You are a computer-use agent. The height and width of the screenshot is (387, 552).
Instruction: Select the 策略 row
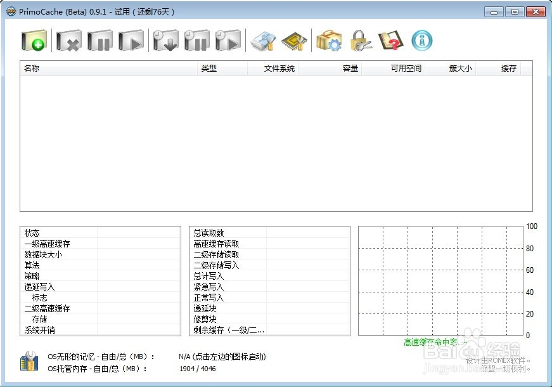coord(100,276)
